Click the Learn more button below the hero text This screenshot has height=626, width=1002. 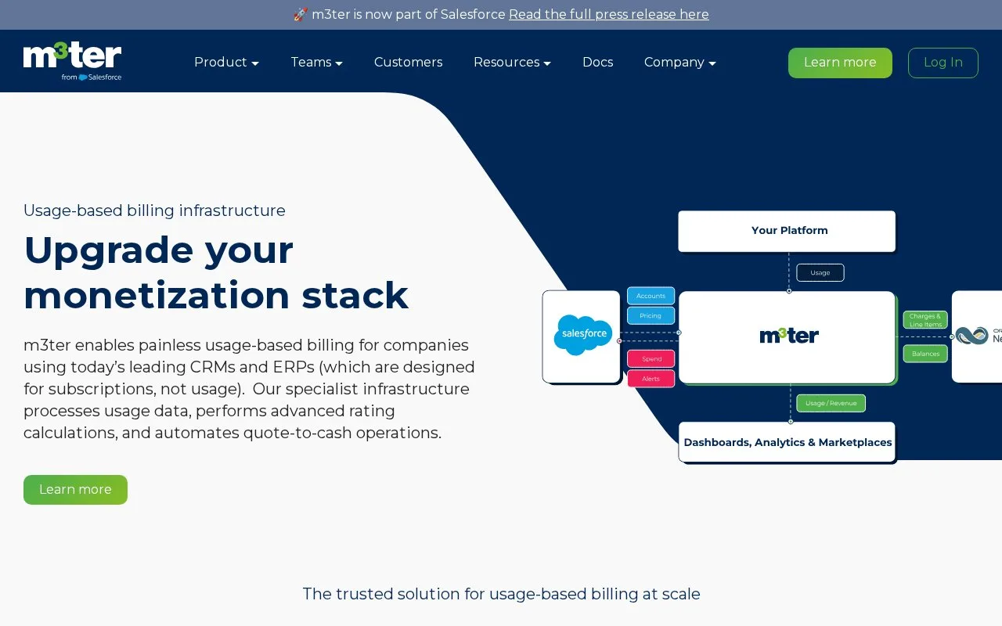tap(75, 490)
